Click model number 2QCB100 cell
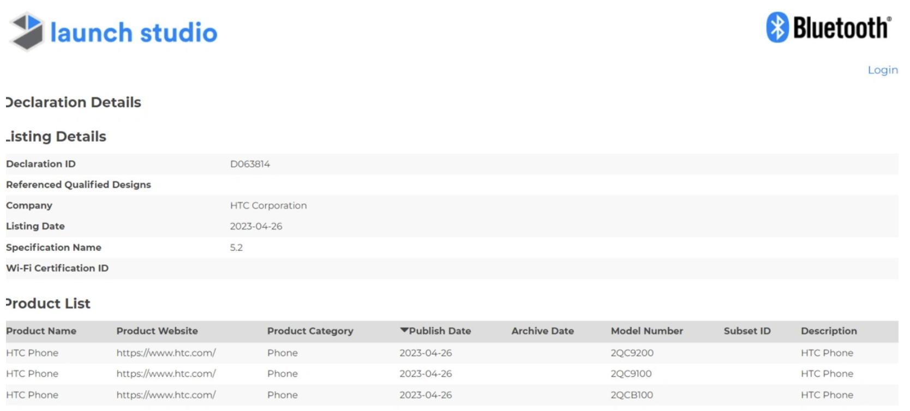This screenshot has width=910, height=411. coord(632,395)
